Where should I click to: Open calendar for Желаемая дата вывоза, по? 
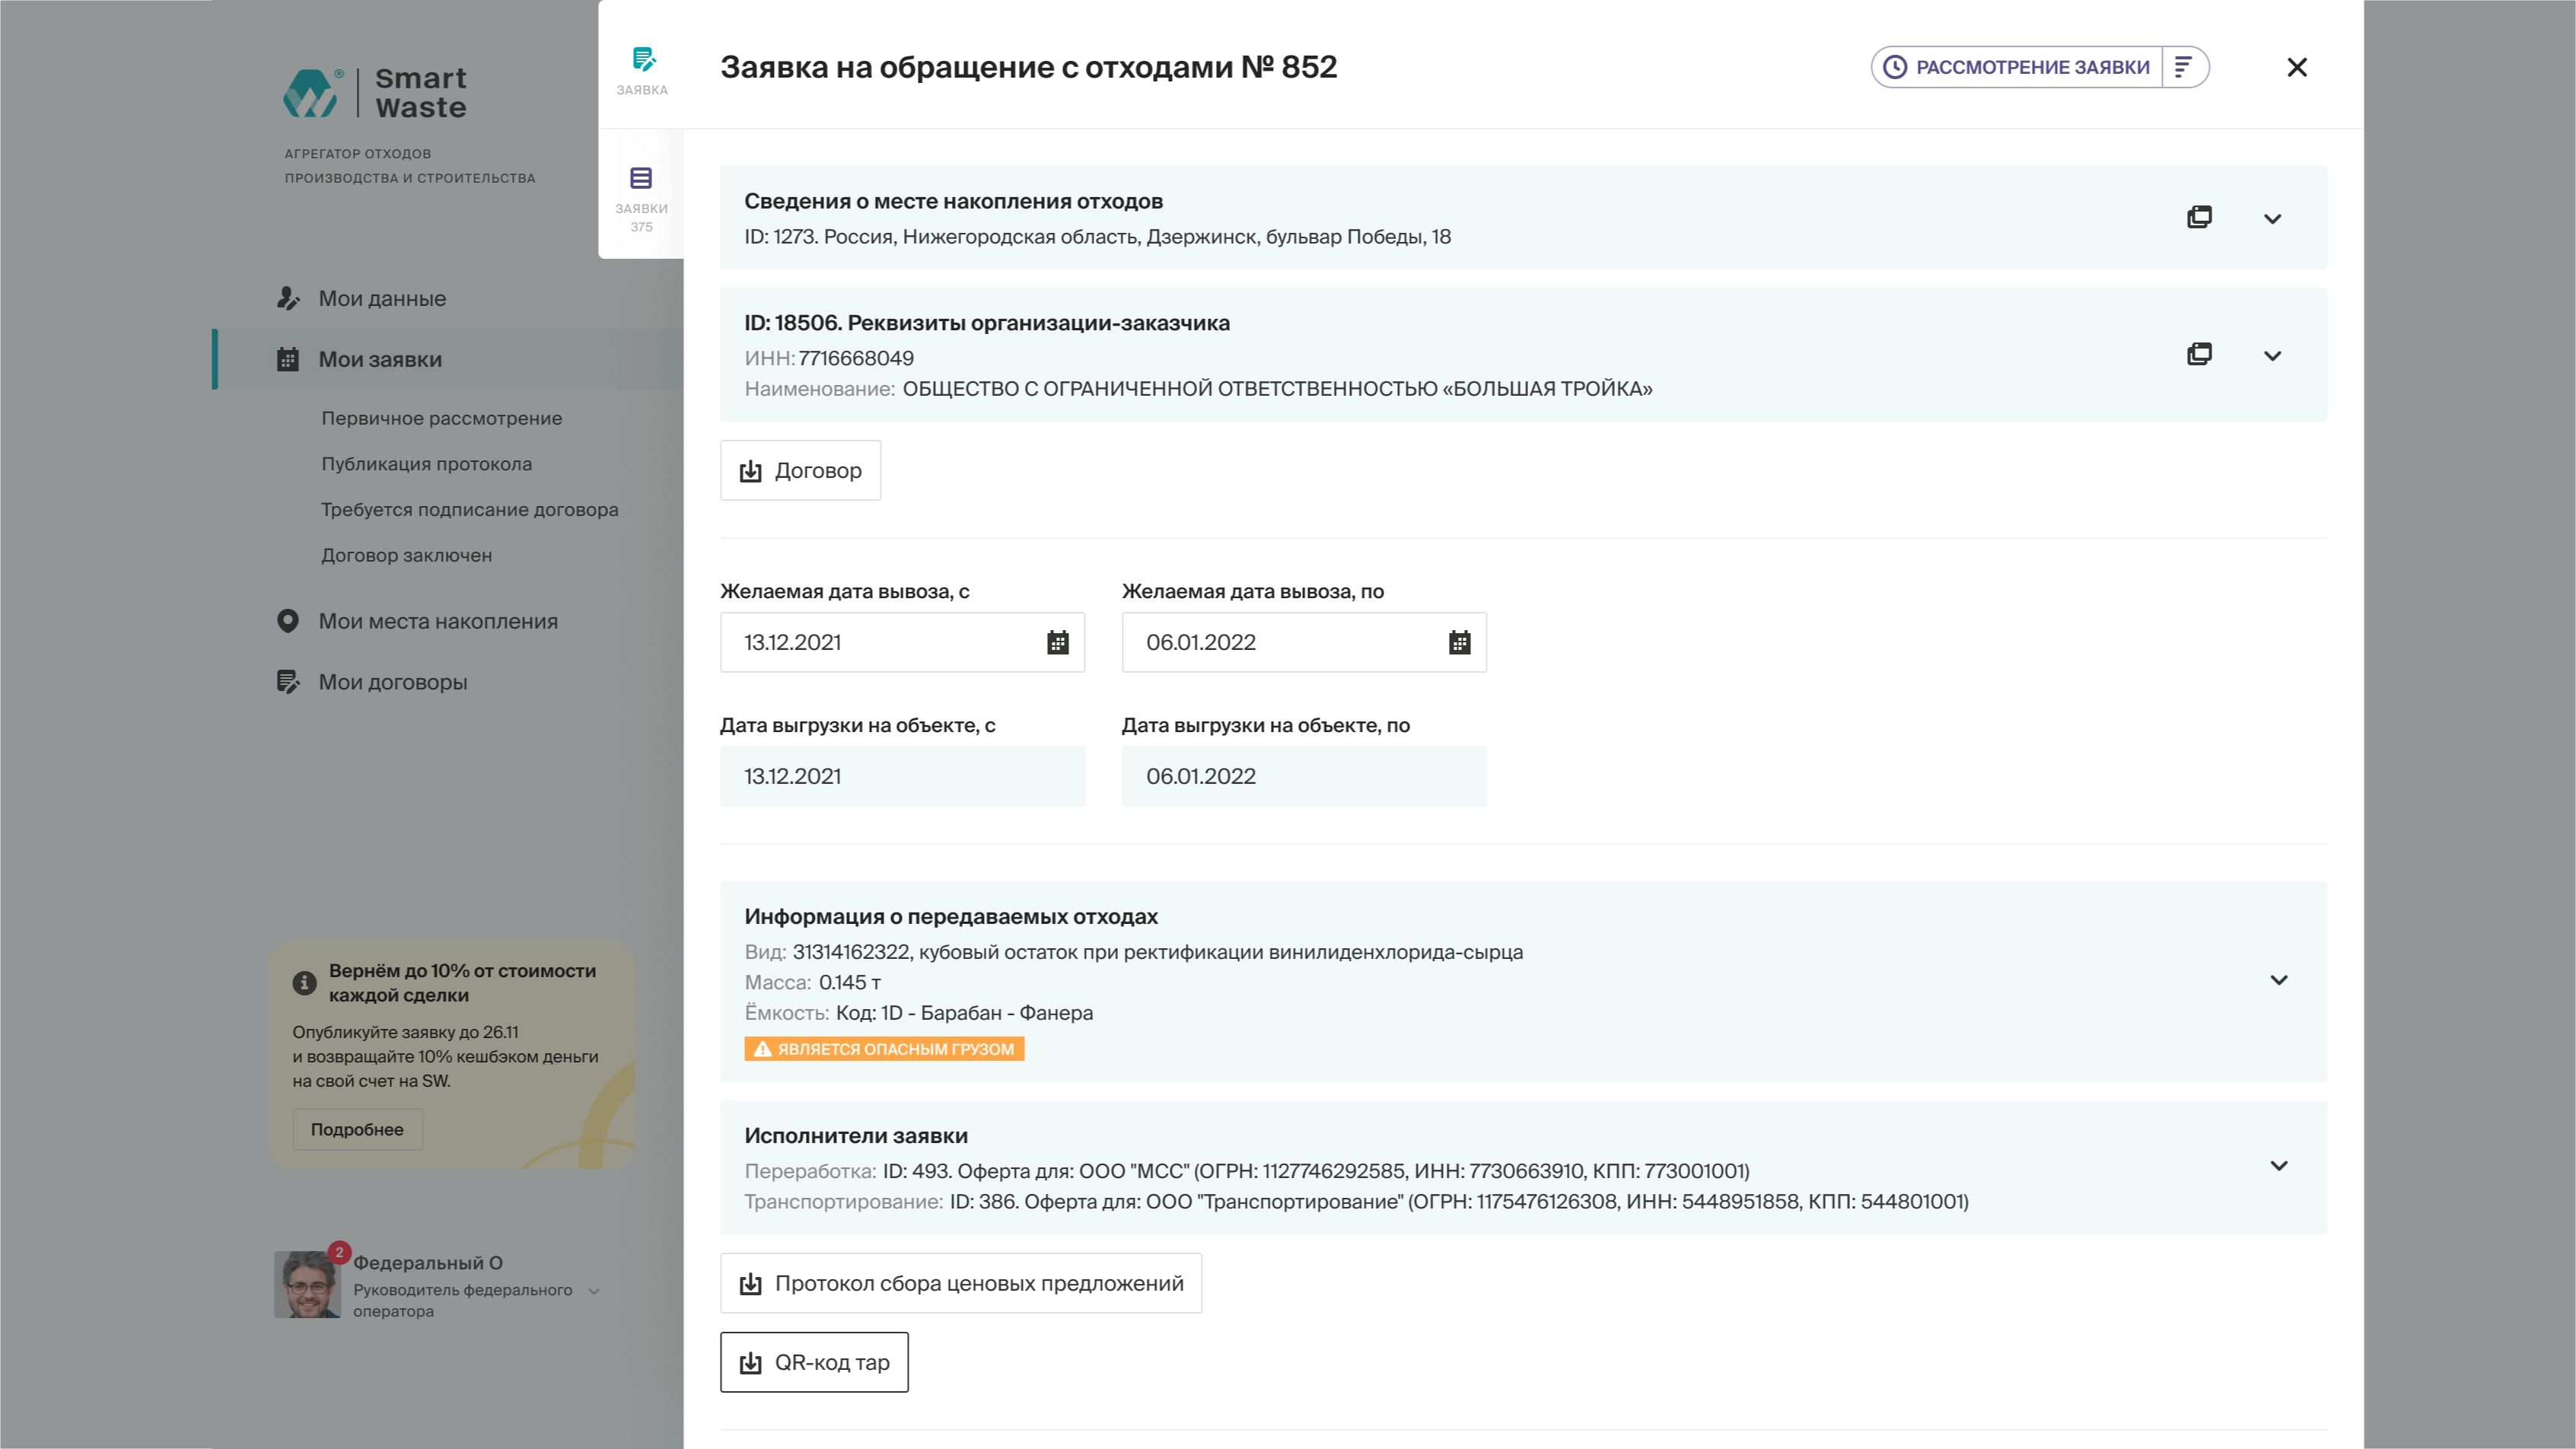pyautogui.click(x=1459, y=642)
